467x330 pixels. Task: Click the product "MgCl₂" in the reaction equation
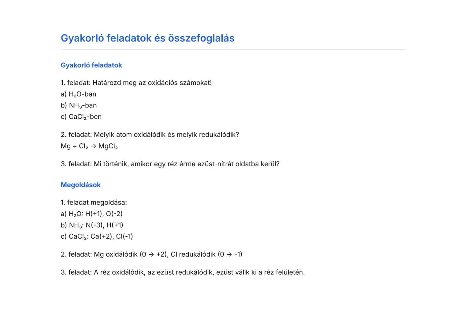108,146
